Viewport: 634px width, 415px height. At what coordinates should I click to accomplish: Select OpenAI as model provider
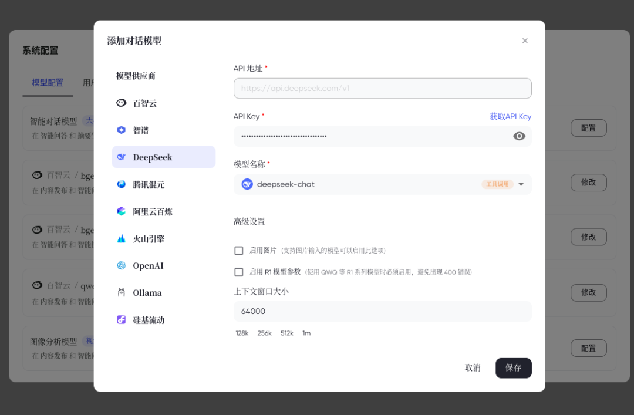(x=163, y=266)
